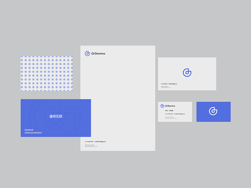Click the CEO title line on the business card

(170, 111)
